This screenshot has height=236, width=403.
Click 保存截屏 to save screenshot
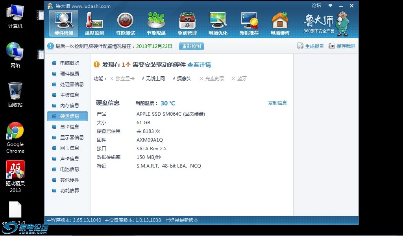342,46
